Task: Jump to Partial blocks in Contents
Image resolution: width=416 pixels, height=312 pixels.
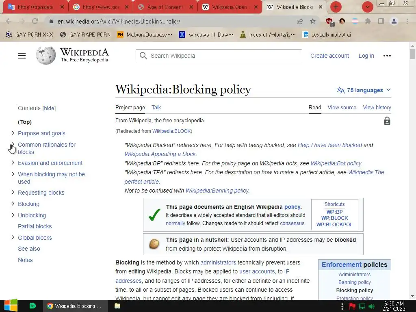Action: 35,226
